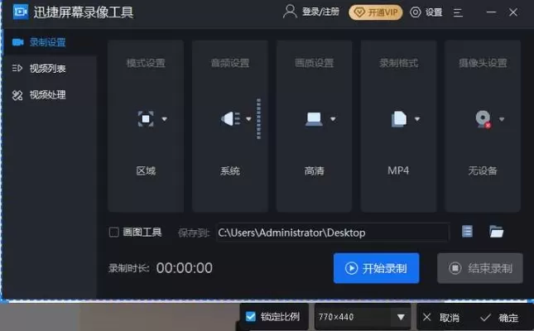Click the 开始录制 start recording button
The height and width of the screenshot is (331, 534).
coord(377,268)
